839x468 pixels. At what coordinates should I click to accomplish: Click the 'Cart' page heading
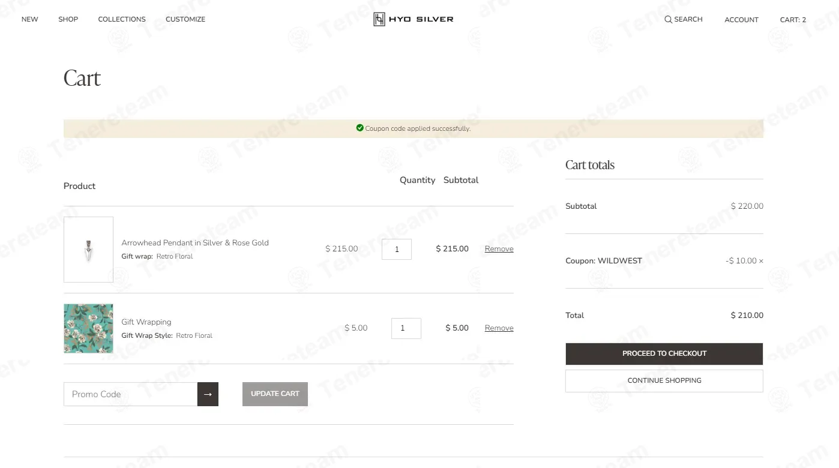tap(82, 78)
